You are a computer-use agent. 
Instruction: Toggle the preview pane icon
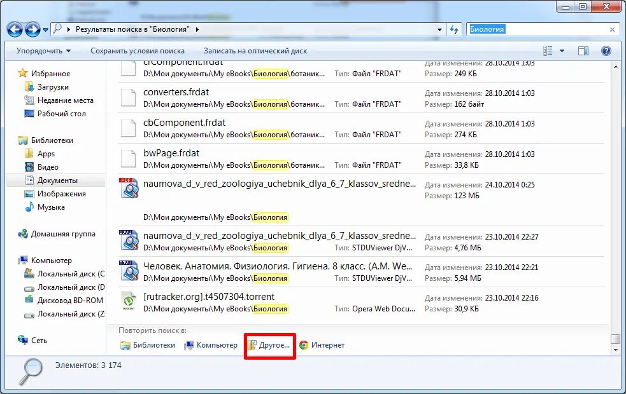[583, 51]
